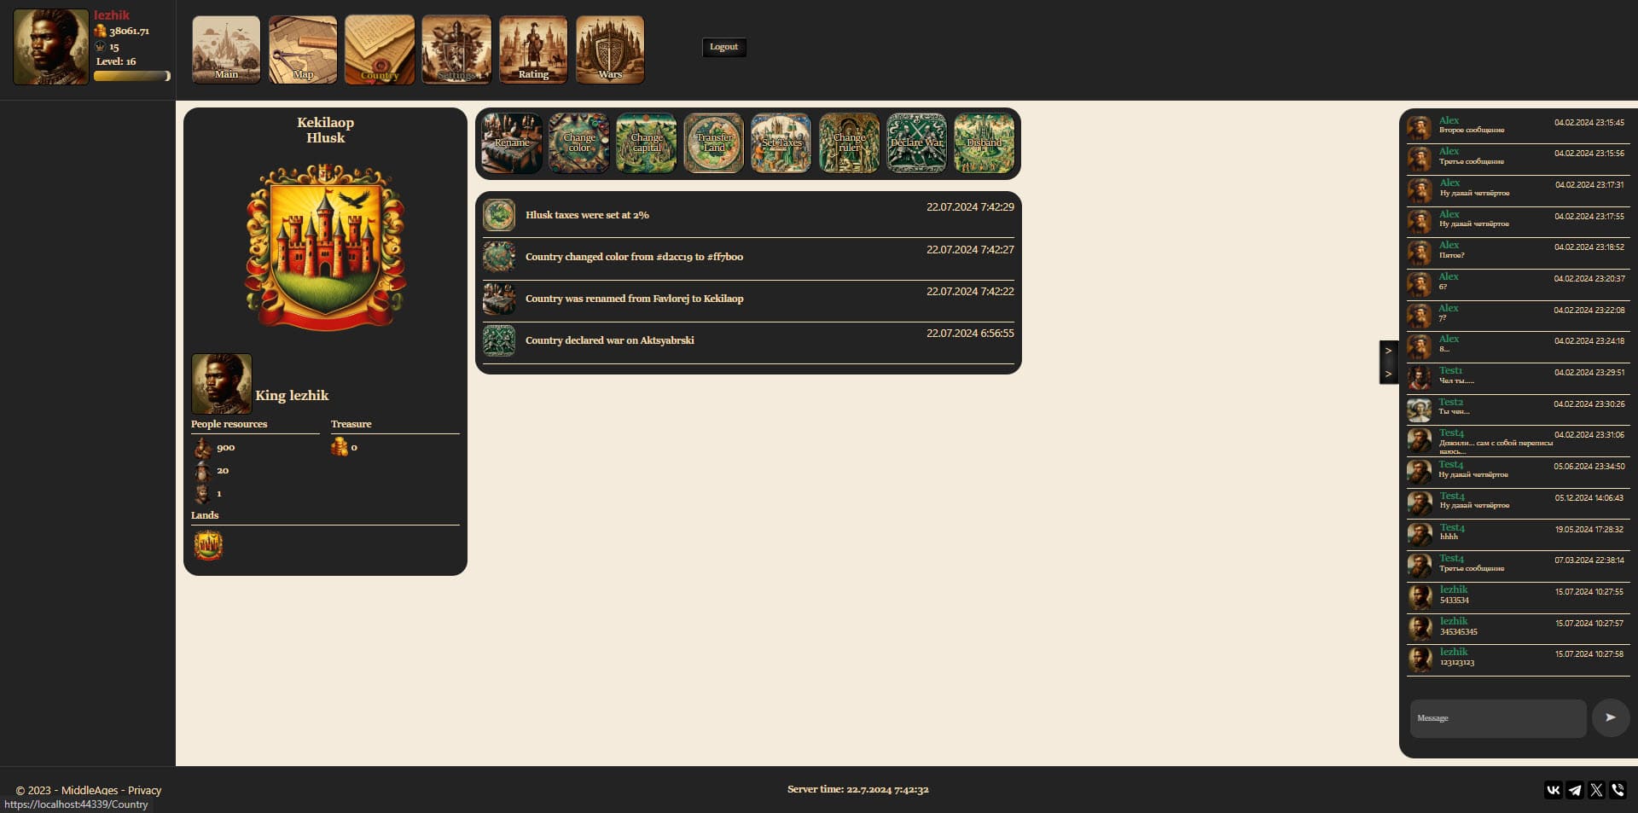
Task: Click the Privacy footer link
Action: pos(144,790)
